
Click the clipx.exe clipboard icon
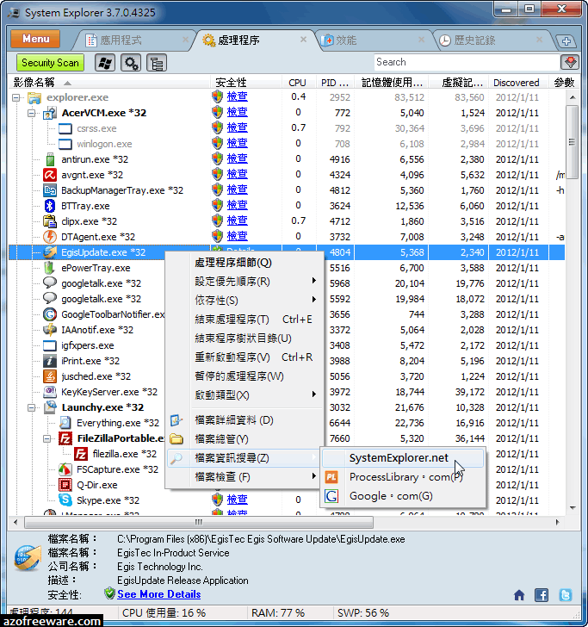click(50, 221)
